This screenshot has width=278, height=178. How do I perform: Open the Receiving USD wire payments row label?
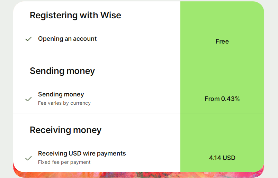pos(82,153)
